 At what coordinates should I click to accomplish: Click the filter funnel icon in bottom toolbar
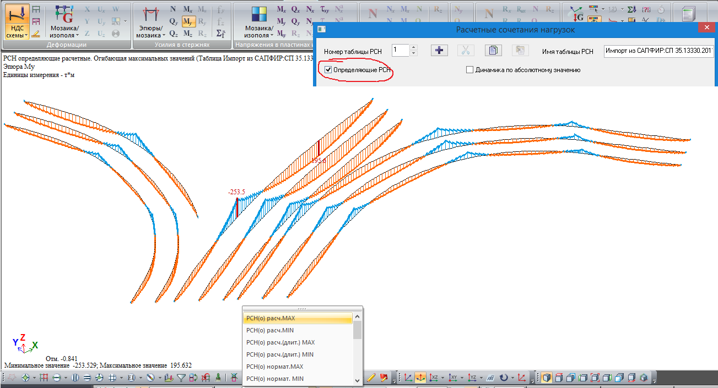click(x=181, y=378)
